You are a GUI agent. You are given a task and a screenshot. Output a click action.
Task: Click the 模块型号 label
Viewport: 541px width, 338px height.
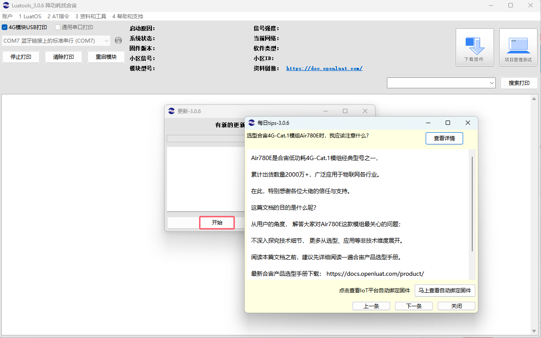coord(142,68)
